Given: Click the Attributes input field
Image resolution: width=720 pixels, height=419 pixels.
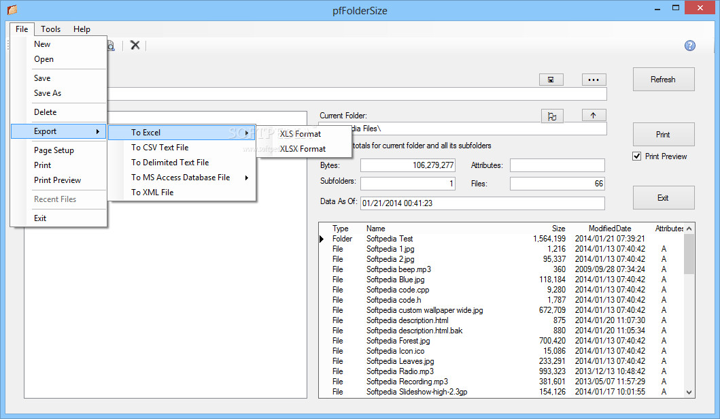Looking at the screenshot, I should [x=558, y=165].
